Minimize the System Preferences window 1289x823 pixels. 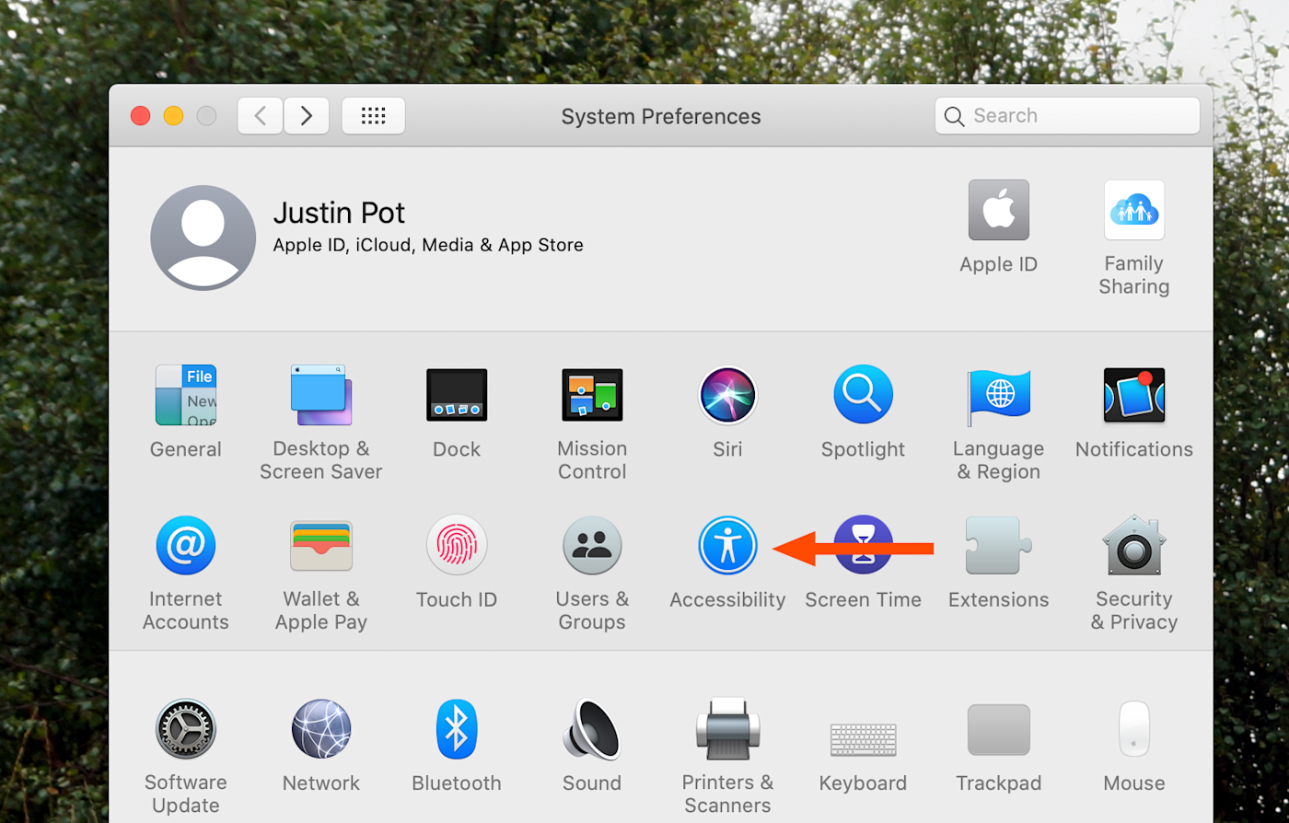coord(173,116)
